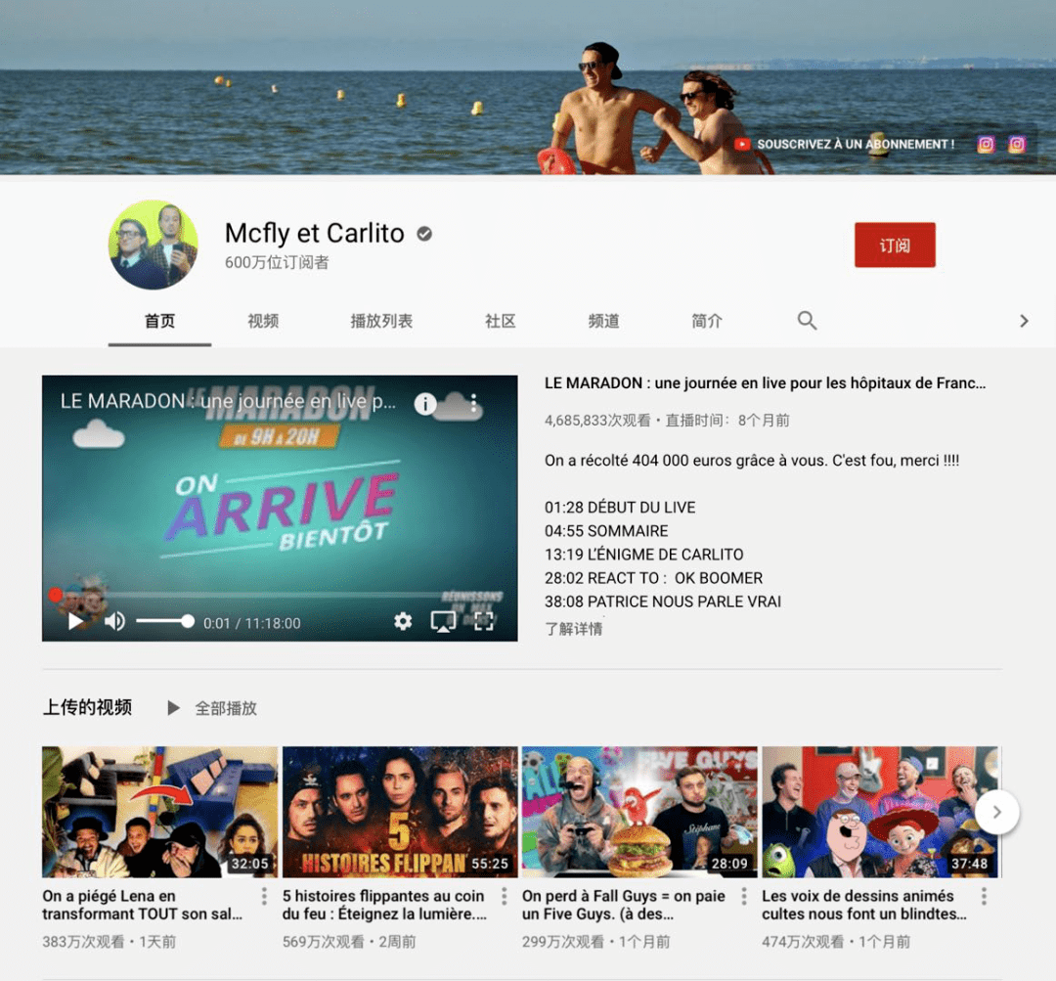Click the 4,685,833次观看 view count text
This screenshot has width=1056, height=981.
(597, 421)
